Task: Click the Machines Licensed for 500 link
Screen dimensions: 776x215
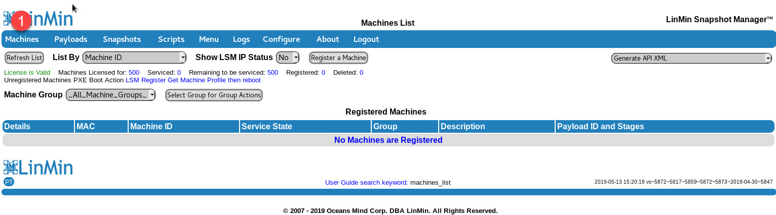Action: tap(134, 73)
